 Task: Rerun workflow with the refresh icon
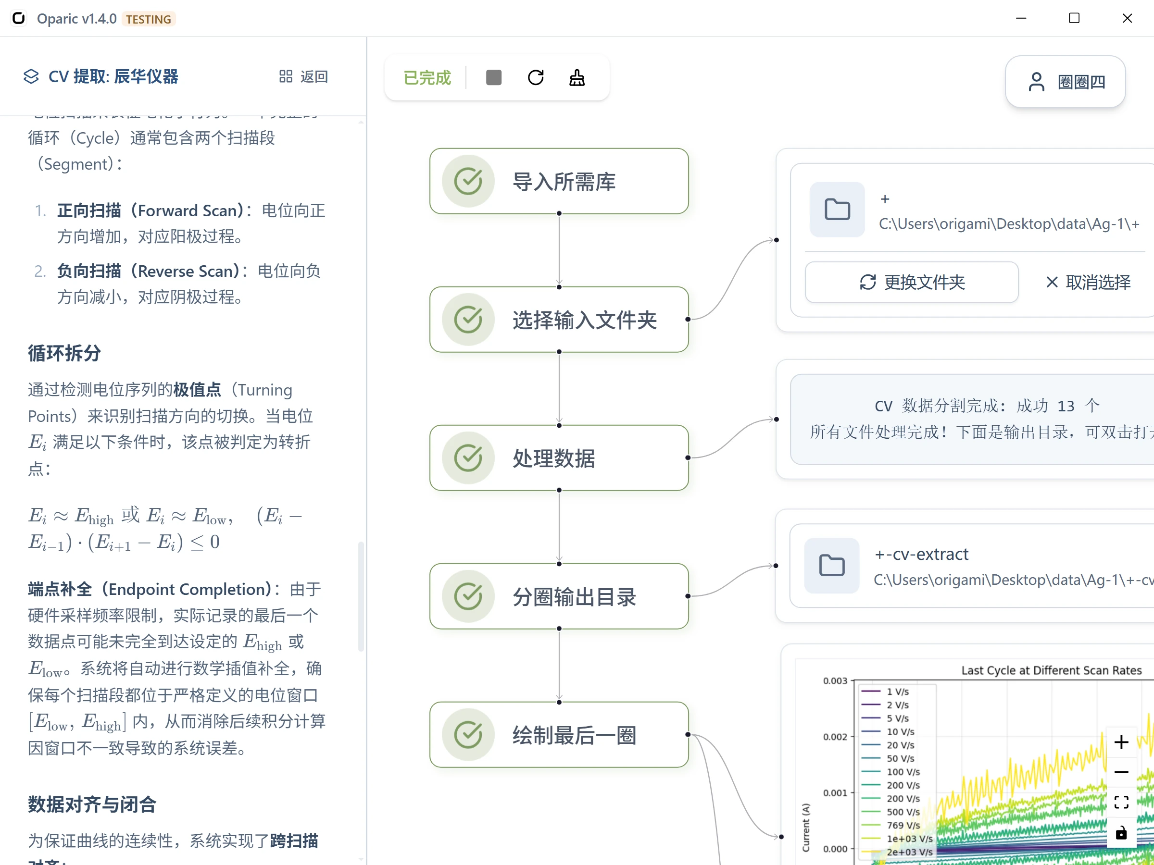pos(536,78)
